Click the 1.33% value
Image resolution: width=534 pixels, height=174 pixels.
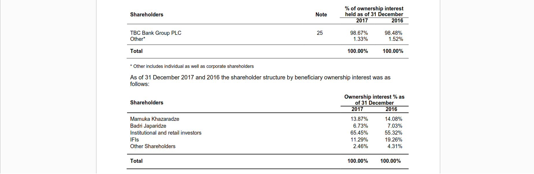tap(361, 39)
